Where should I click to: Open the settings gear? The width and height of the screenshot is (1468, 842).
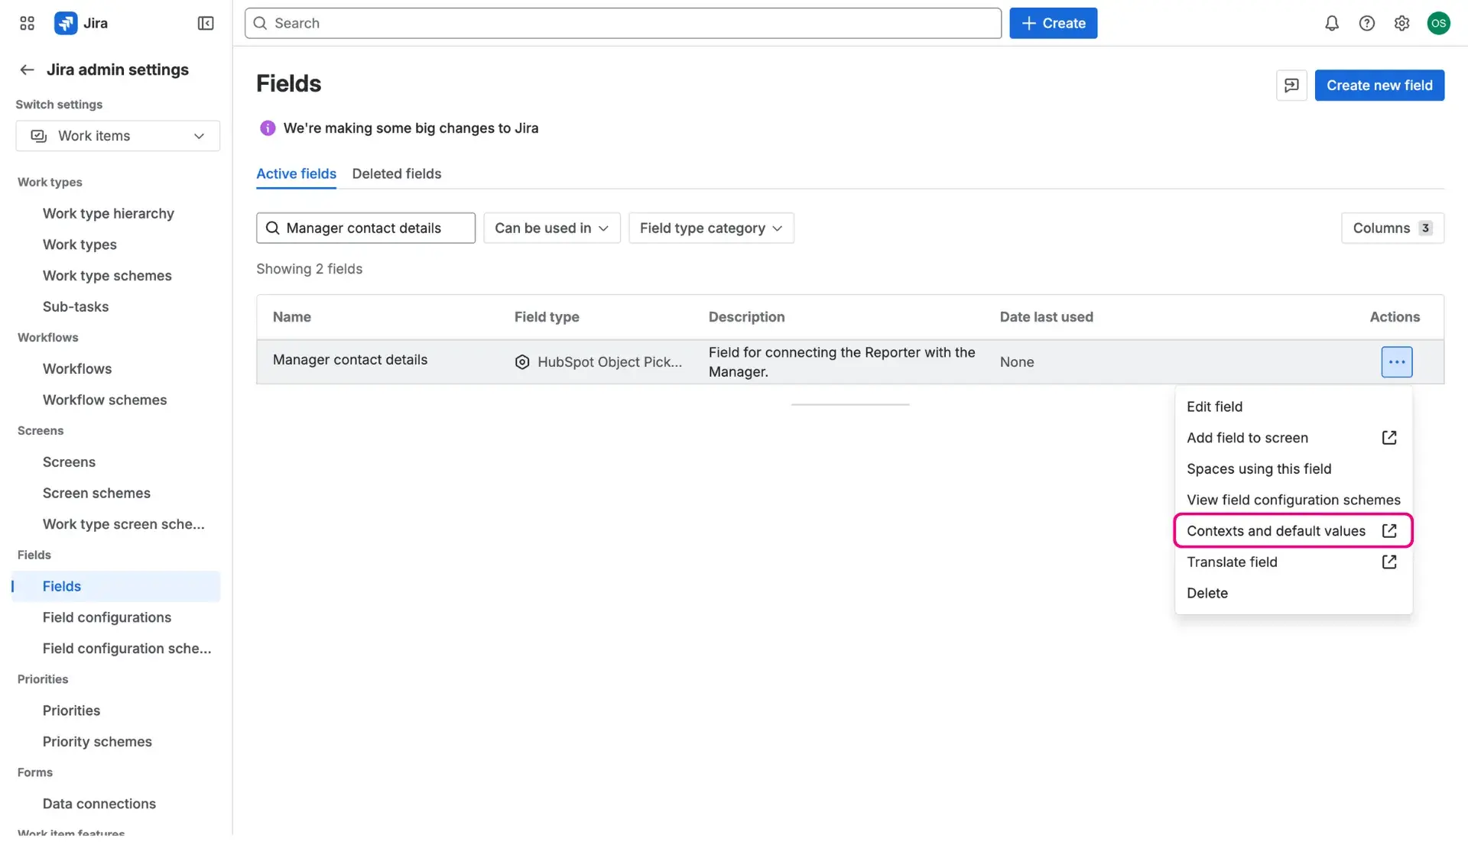[x=1401, y=23]
